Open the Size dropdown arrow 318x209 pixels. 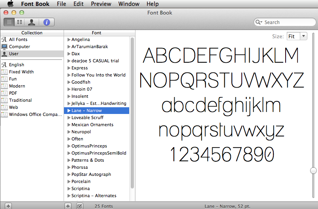(304, 36)
